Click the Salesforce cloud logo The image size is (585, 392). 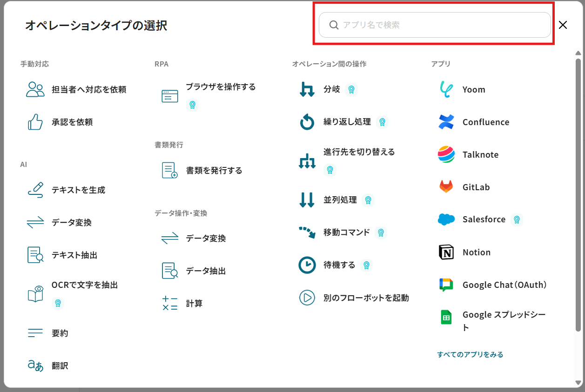[446, 219]
